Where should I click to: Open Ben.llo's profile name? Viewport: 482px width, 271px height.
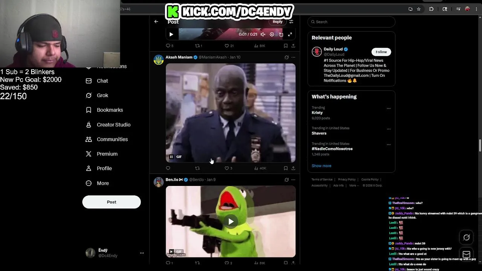(174, 180)
